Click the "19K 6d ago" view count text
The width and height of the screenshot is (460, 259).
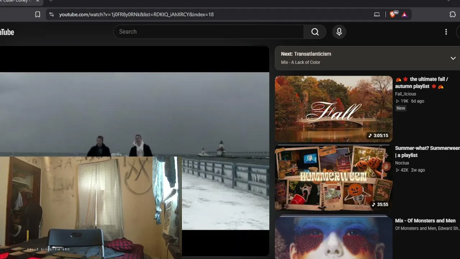(410, 101)
